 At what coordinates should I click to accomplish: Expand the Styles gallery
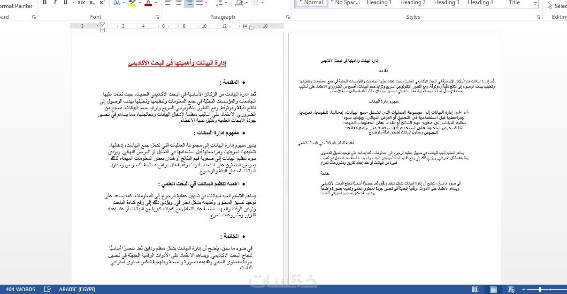tap(535, 4)
